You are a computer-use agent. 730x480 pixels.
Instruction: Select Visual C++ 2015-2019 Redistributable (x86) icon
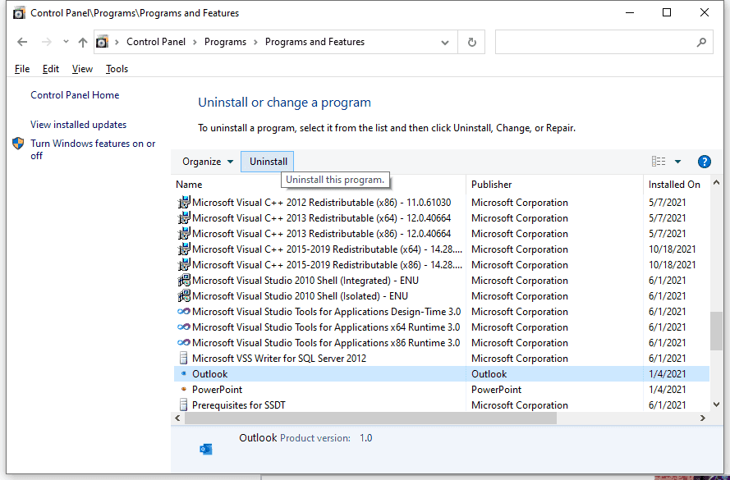[x=184, y=265]
